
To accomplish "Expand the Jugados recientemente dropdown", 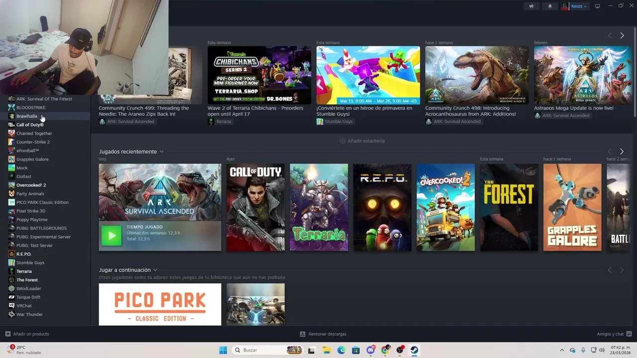I will (161, 152).
